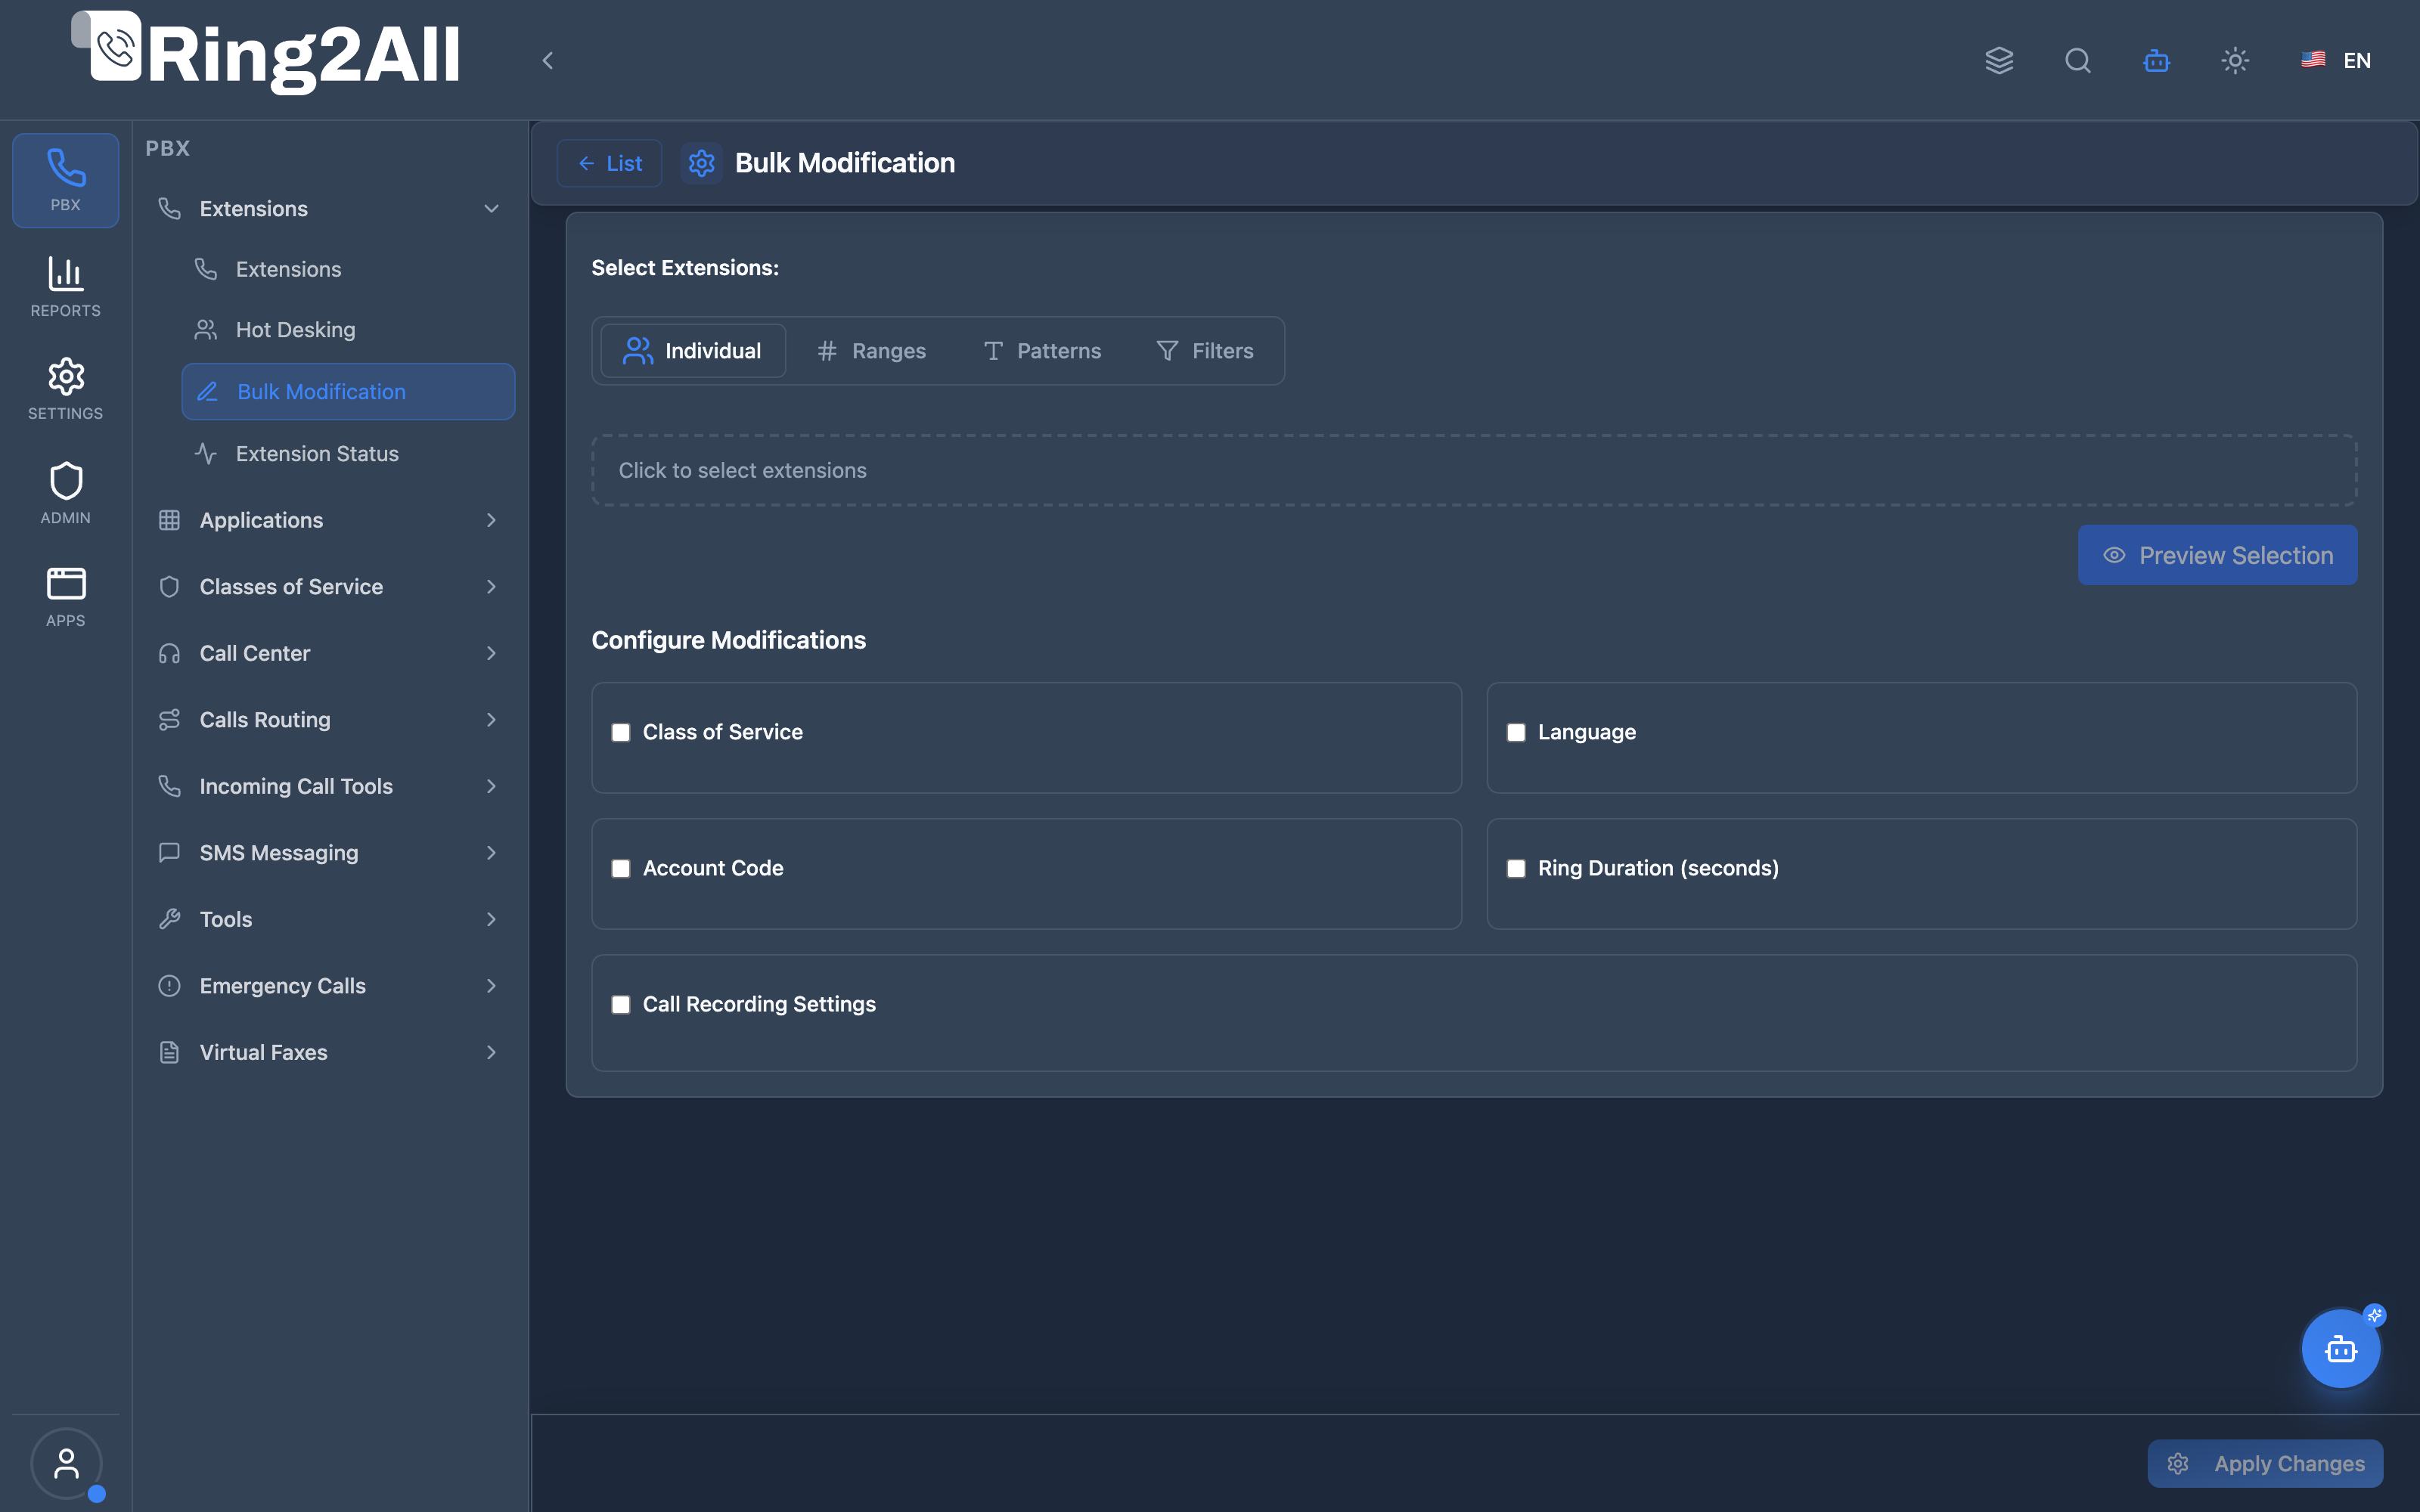
Task: Select the Individual tab
Action: [x=692, y=351]
